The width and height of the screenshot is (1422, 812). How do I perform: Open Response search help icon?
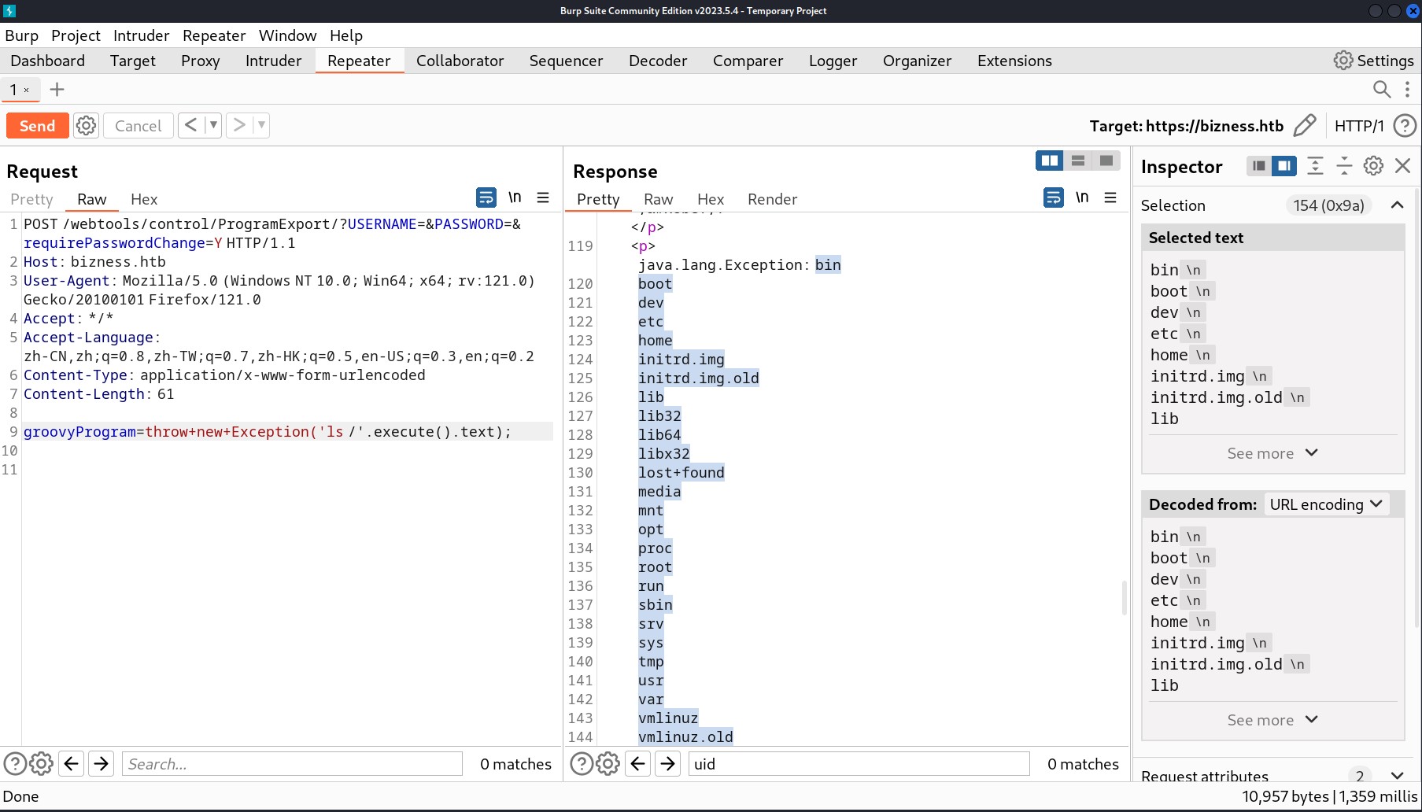pos(582,764)
